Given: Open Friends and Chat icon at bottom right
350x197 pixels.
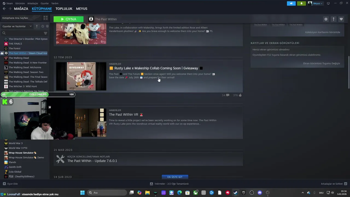Looking at the screenshot, I should pyautogui.click(x=346, y=184).
